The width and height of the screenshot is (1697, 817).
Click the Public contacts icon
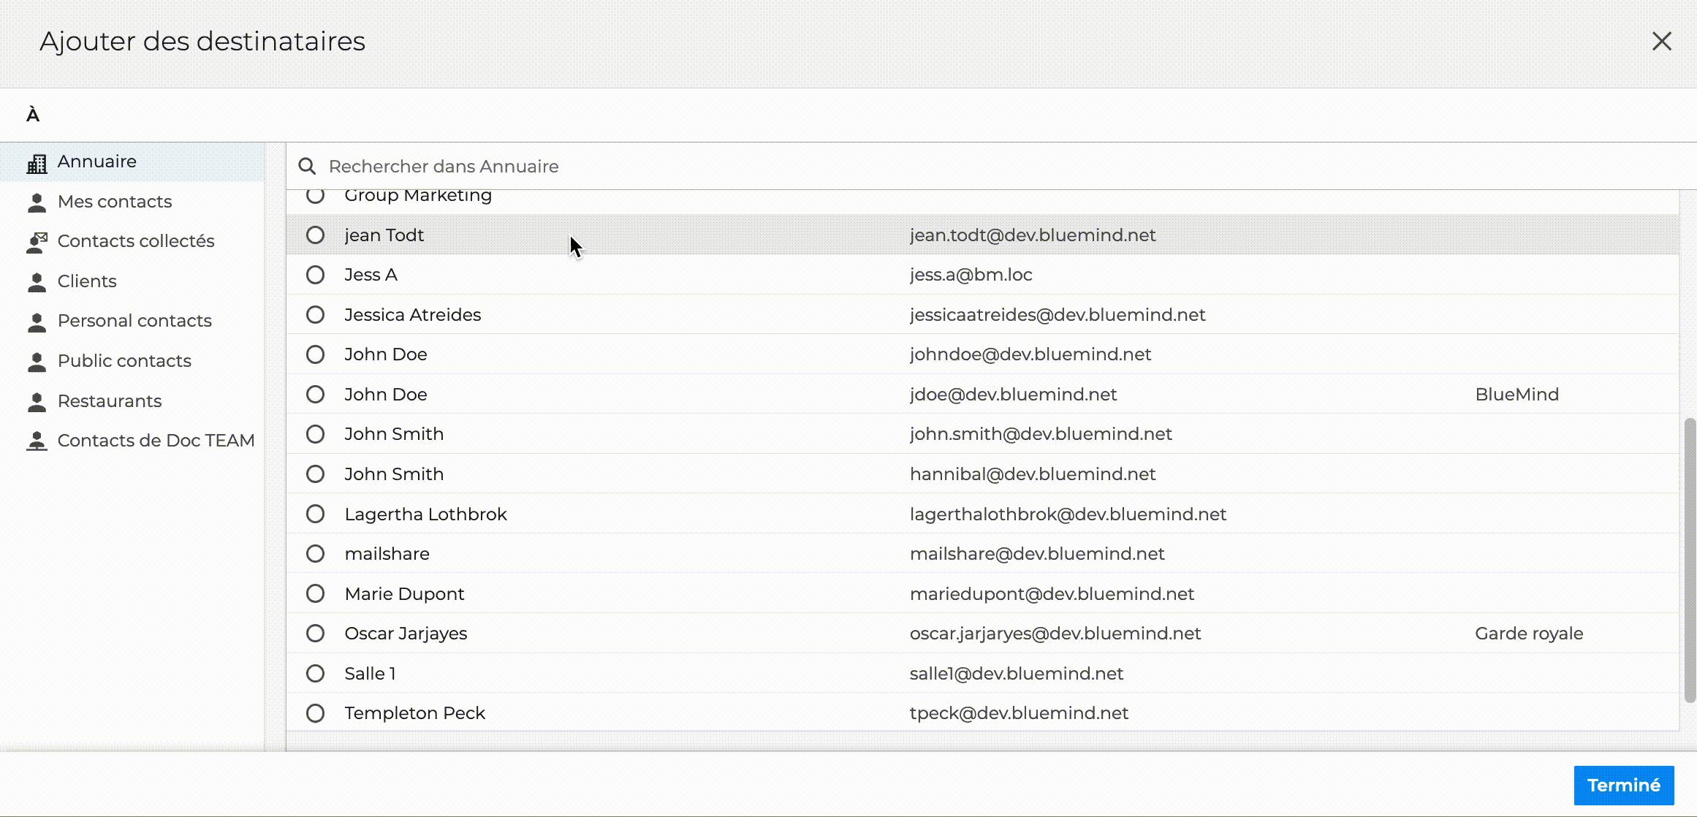[x=37, y=362]
